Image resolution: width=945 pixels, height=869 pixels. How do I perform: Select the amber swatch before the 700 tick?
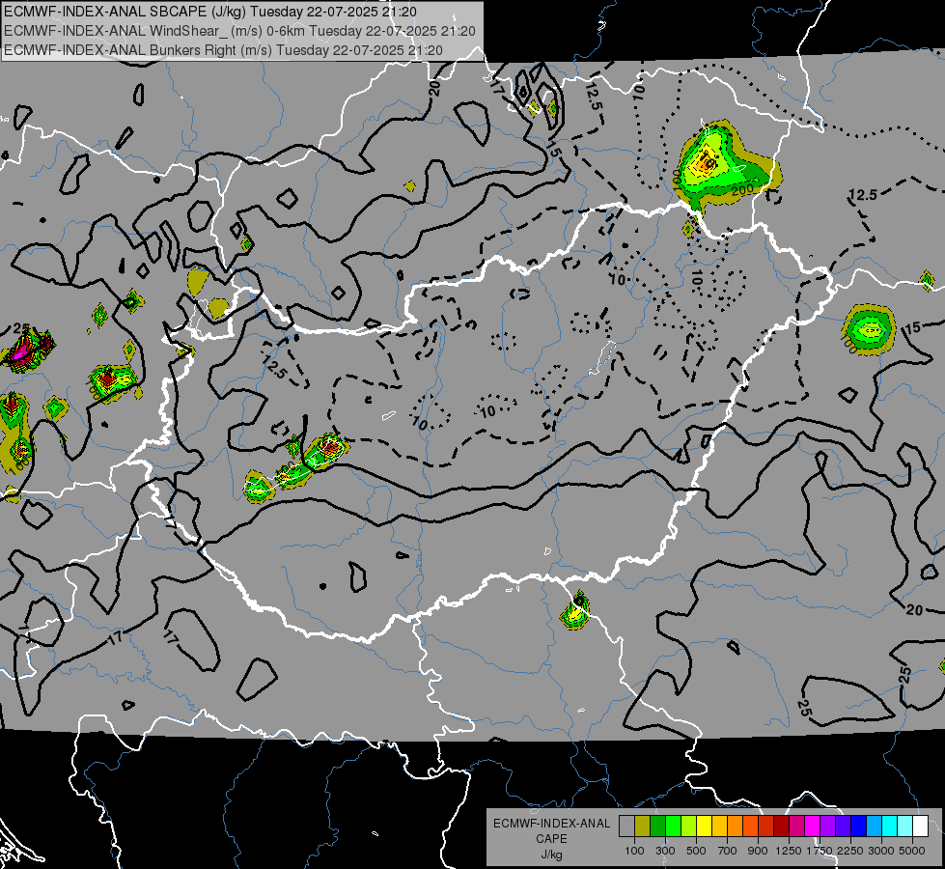(719, 827)
